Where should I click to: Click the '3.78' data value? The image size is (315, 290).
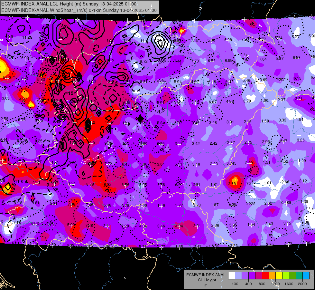point(247,101)
